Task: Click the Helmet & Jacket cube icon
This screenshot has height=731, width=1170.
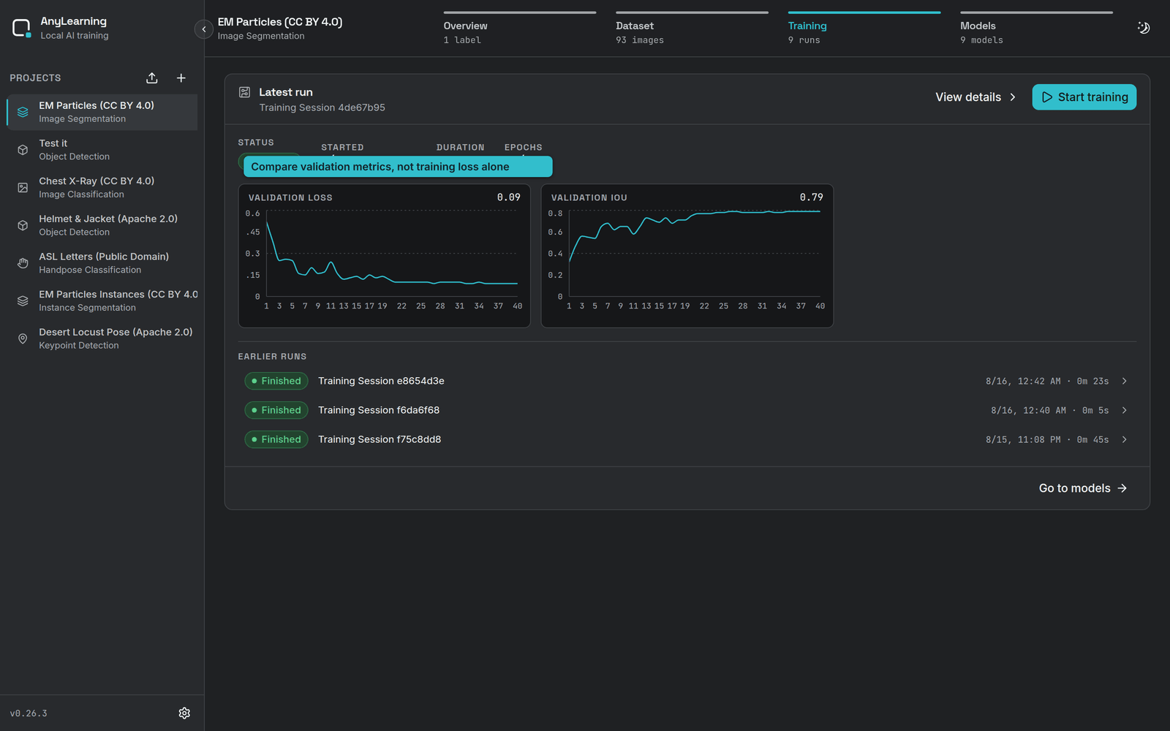Action: (23, 225)
